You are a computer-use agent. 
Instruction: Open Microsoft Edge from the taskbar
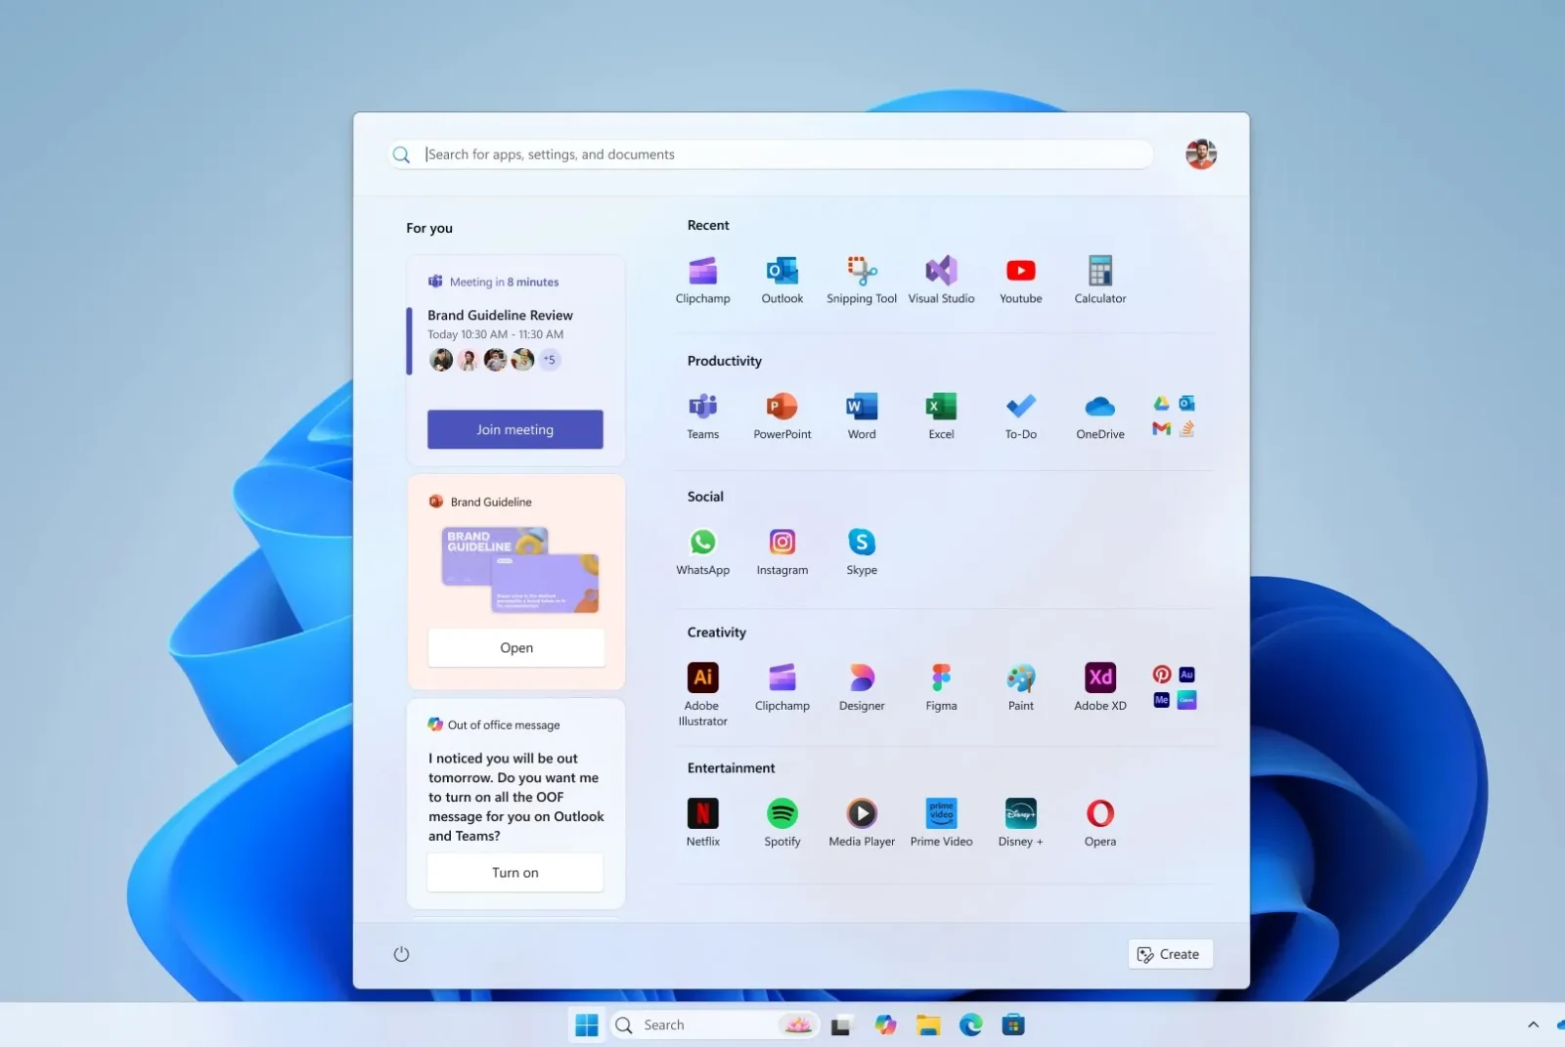(970, 1025)
